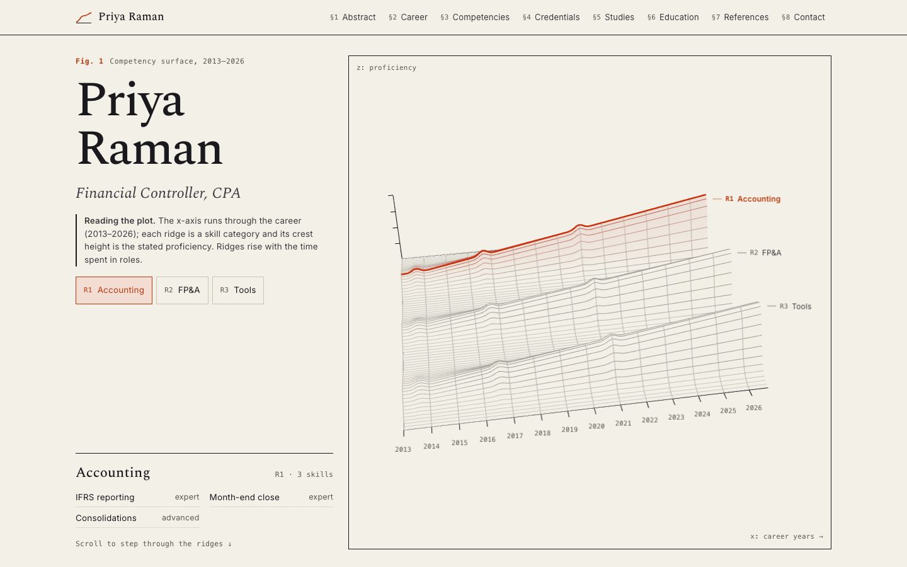Click the 2016 tick label on the x-axis

pos(488,440)
